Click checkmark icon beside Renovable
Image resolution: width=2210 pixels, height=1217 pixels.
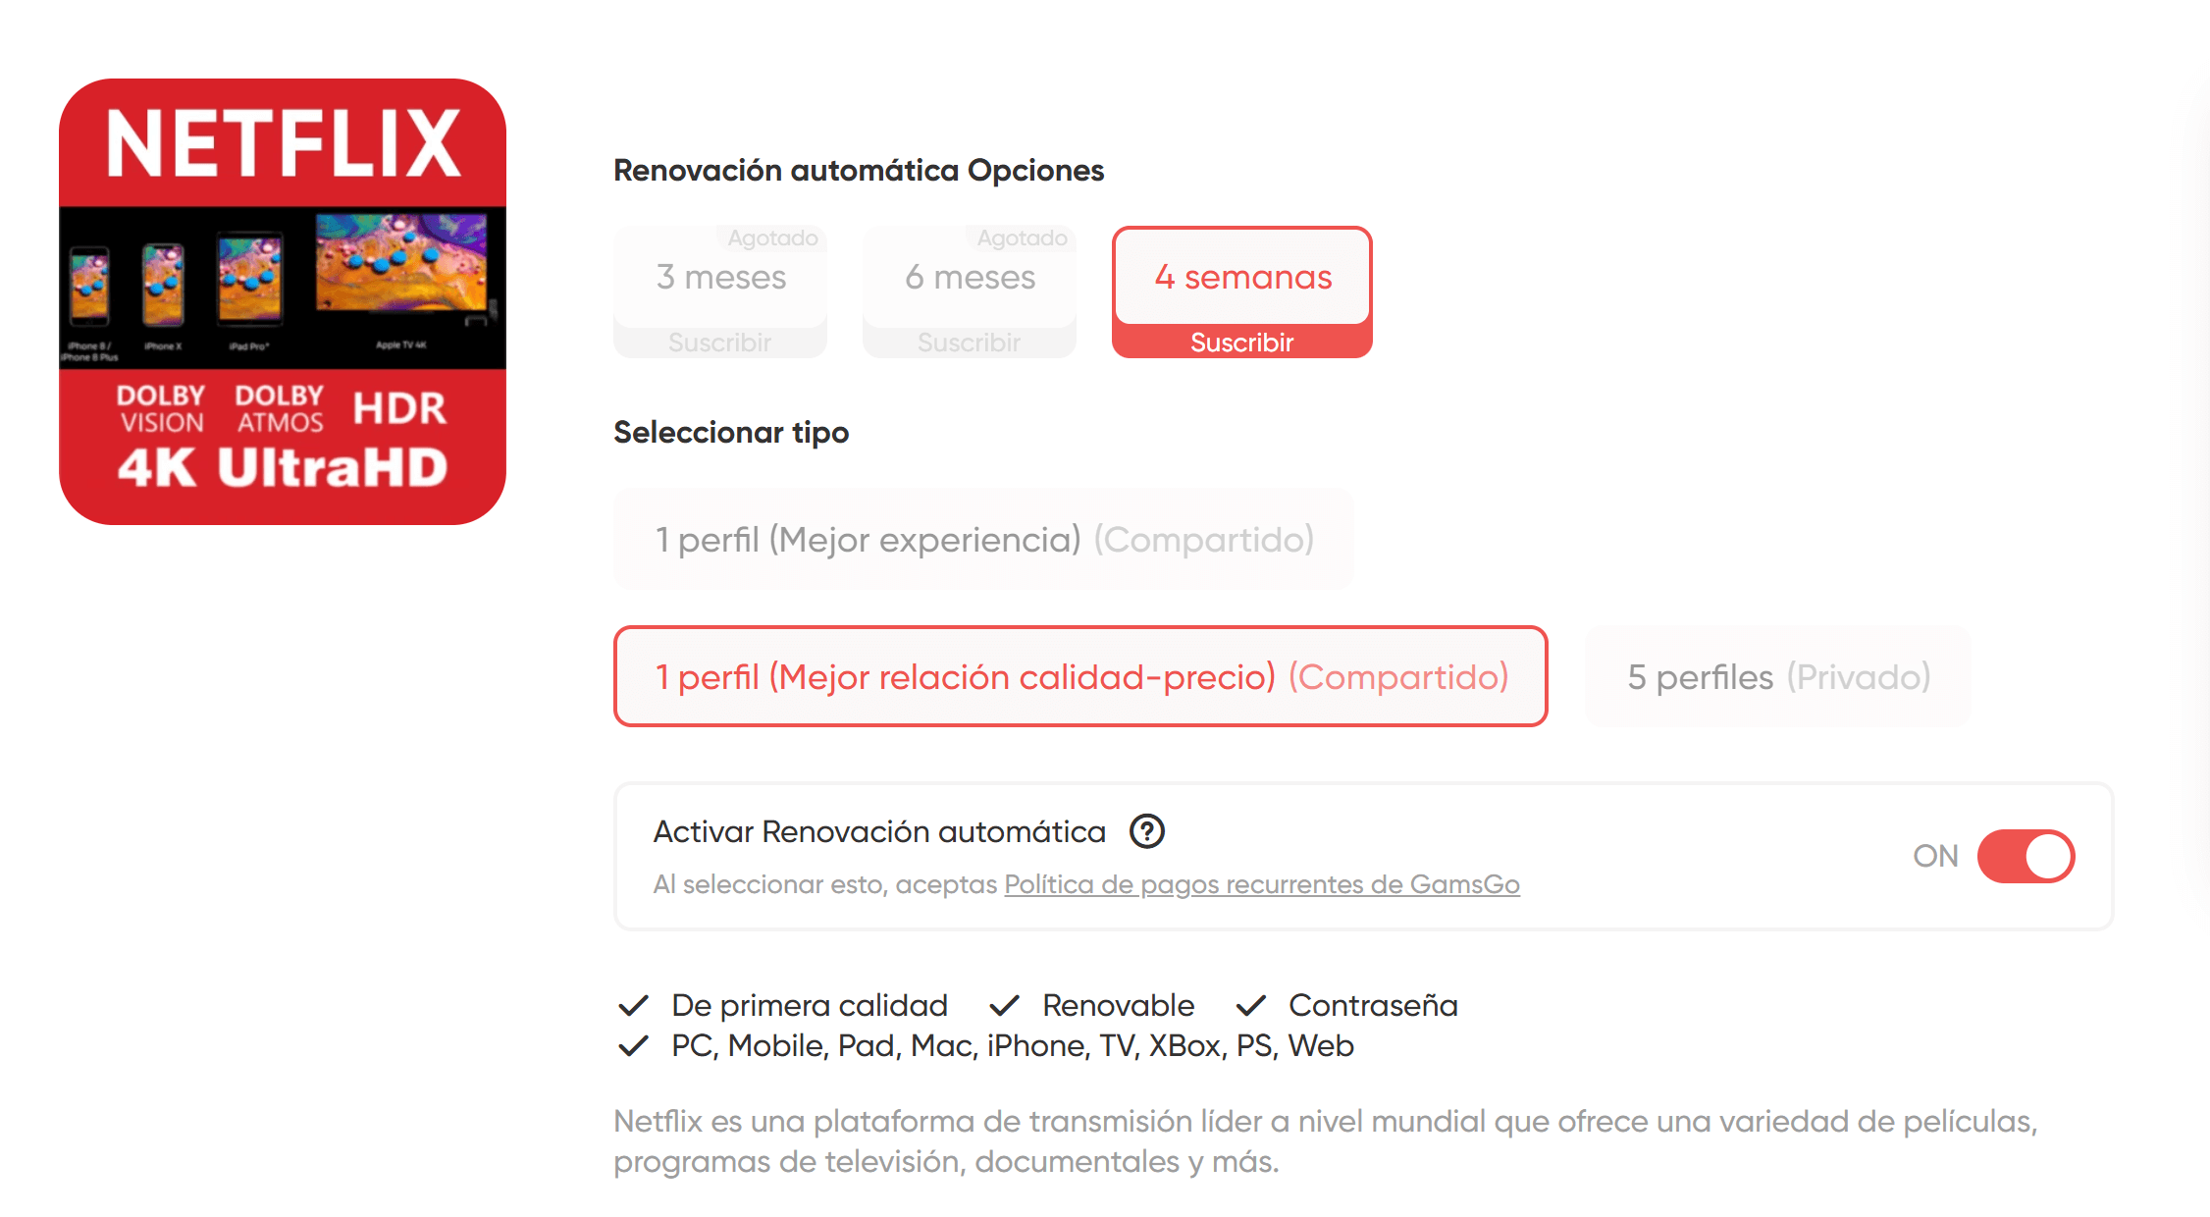tap(1005, 1005)
